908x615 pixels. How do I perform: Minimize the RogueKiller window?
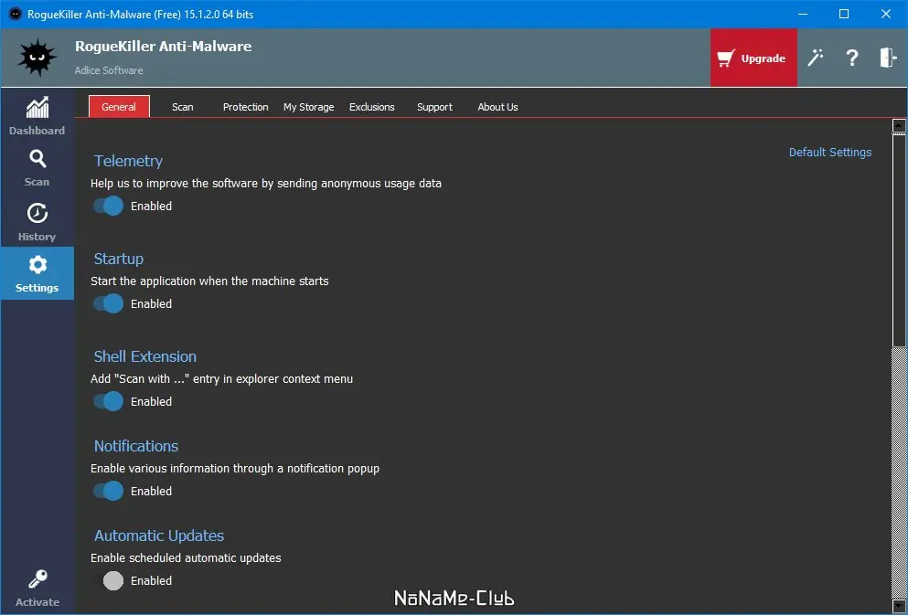(x=803, y=14)
